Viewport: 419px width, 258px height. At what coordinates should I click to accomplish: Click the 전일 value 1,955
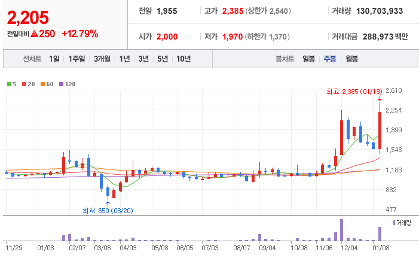point(167,11)
